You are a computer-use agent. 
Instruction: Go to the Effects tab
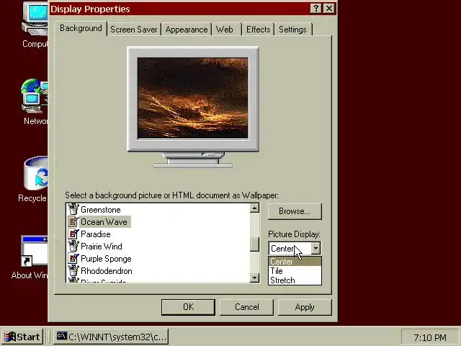coord(258,30)
